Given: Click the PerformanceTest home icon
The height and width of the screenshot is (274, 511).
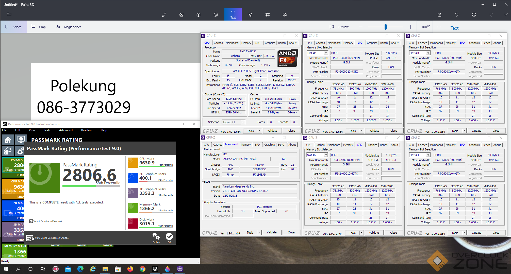Looking at the screenshot, I should [8, 140].
